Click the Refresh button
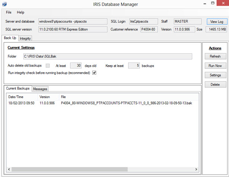 tap(215, 56)
